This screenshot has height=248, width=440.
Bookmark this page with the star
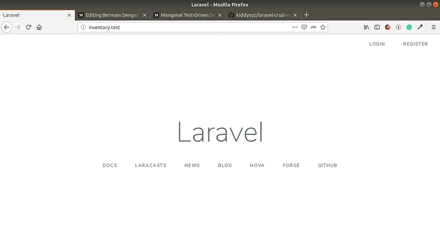323,27
